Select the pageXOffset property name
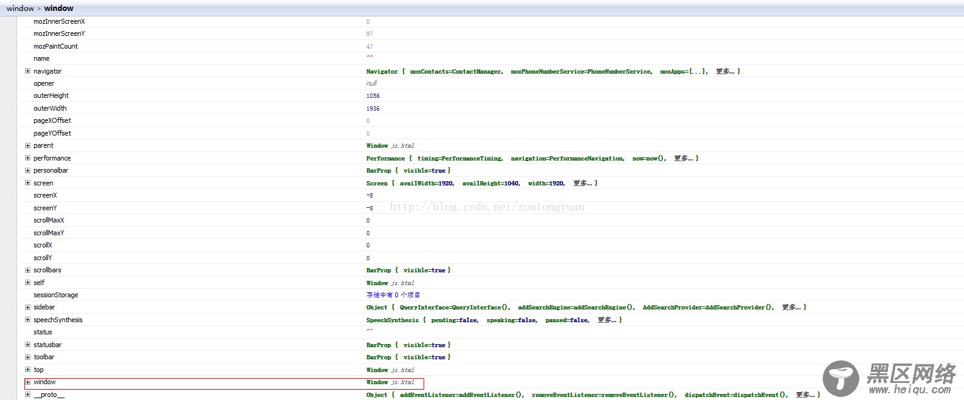The image size is (964, 400). (52, 120)
